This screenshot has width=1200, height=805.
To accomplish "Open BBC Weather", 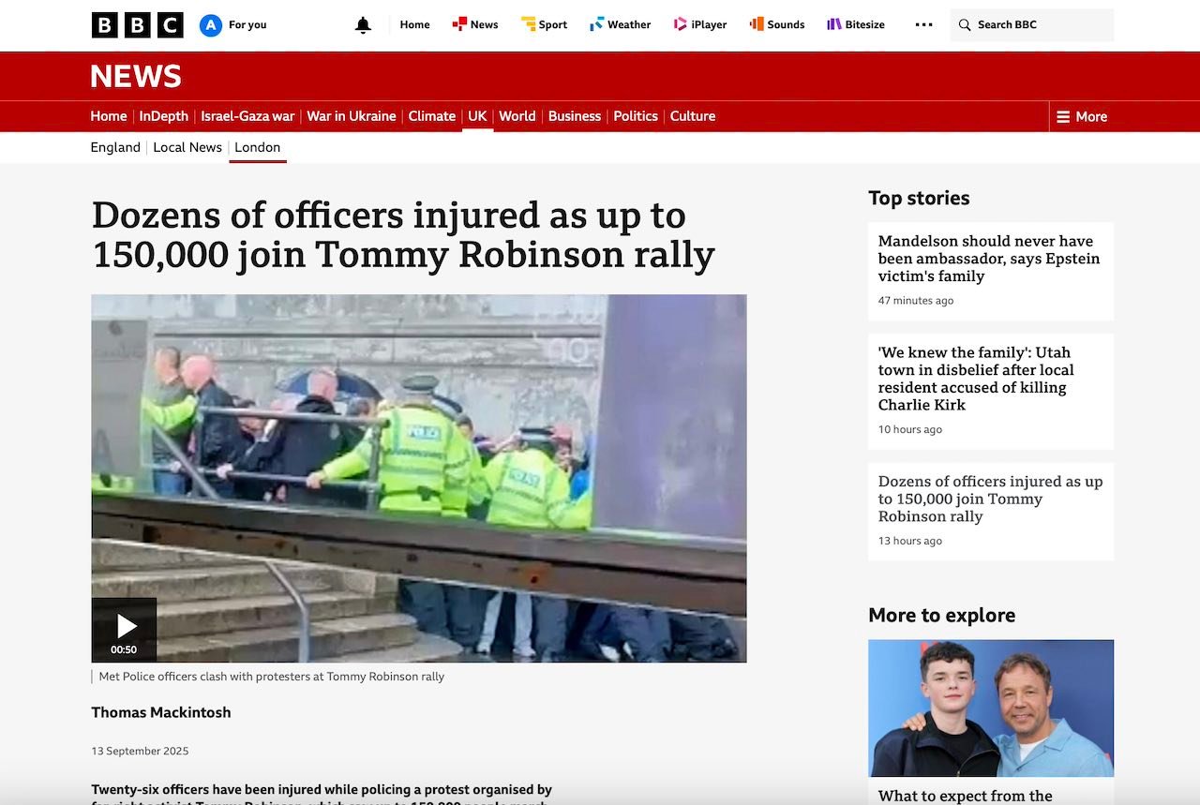I will click(x=620, y=25).
